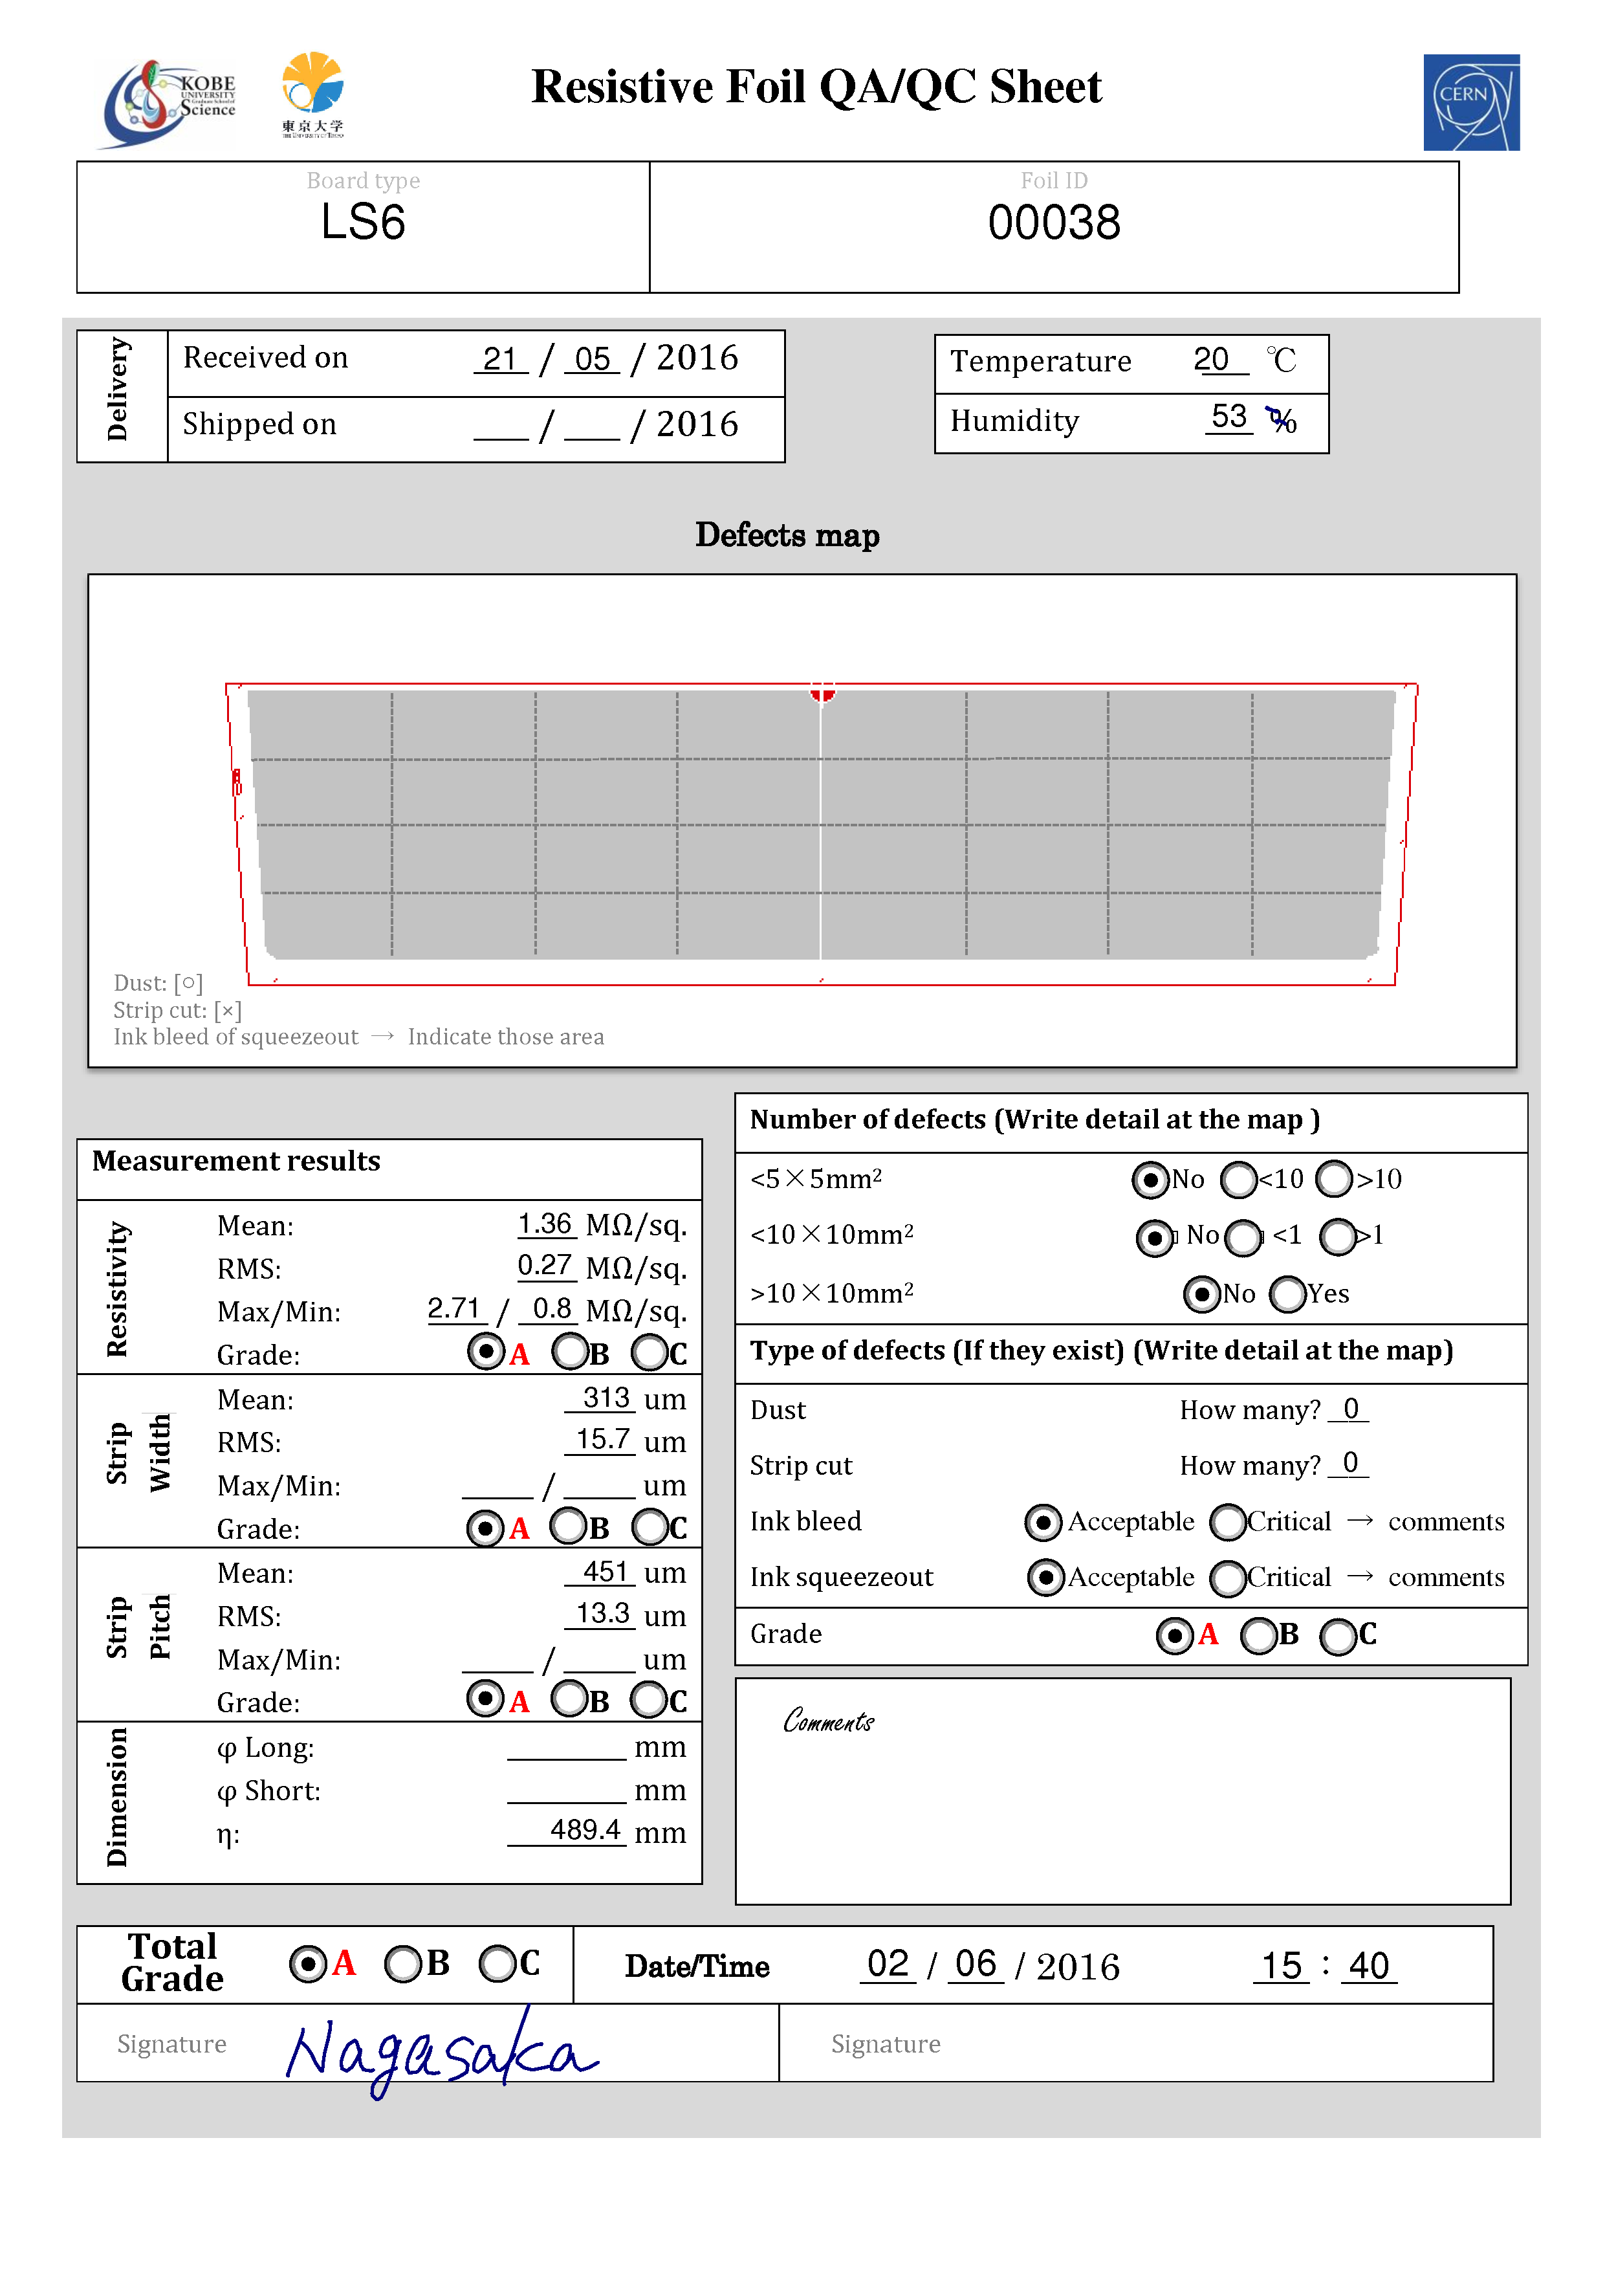Click the Resistivity Mean value 1.36
1605x2270 pixels.
[547, 1225]
